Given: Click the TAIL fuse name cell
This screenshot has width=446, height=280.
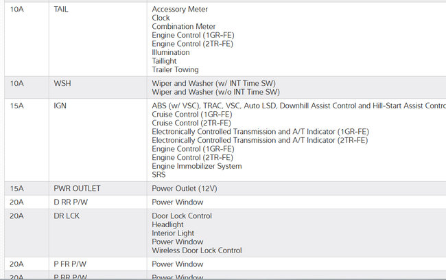Looking at the screenshot, I should click(x=62, y=10).
